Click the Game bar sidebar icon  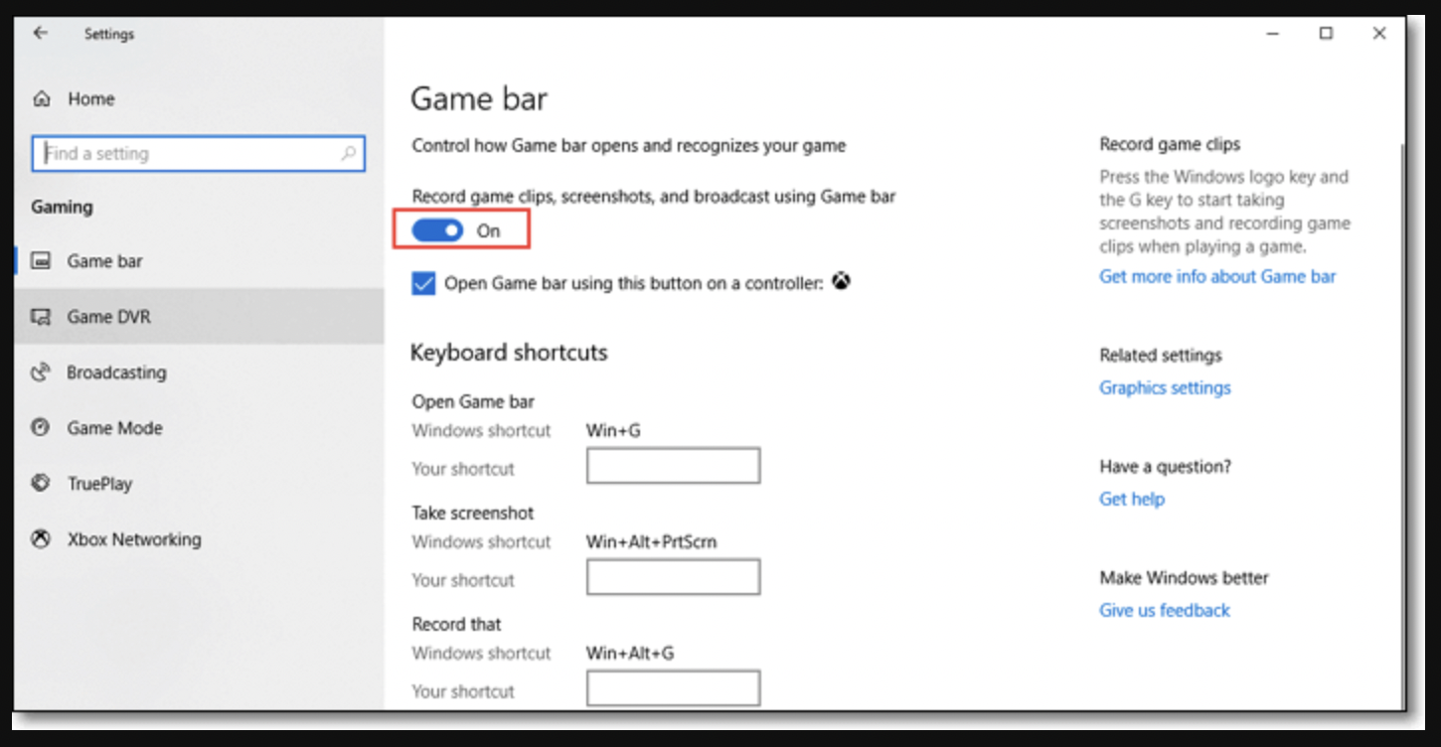pyautogui.click(x=42, y=261)
